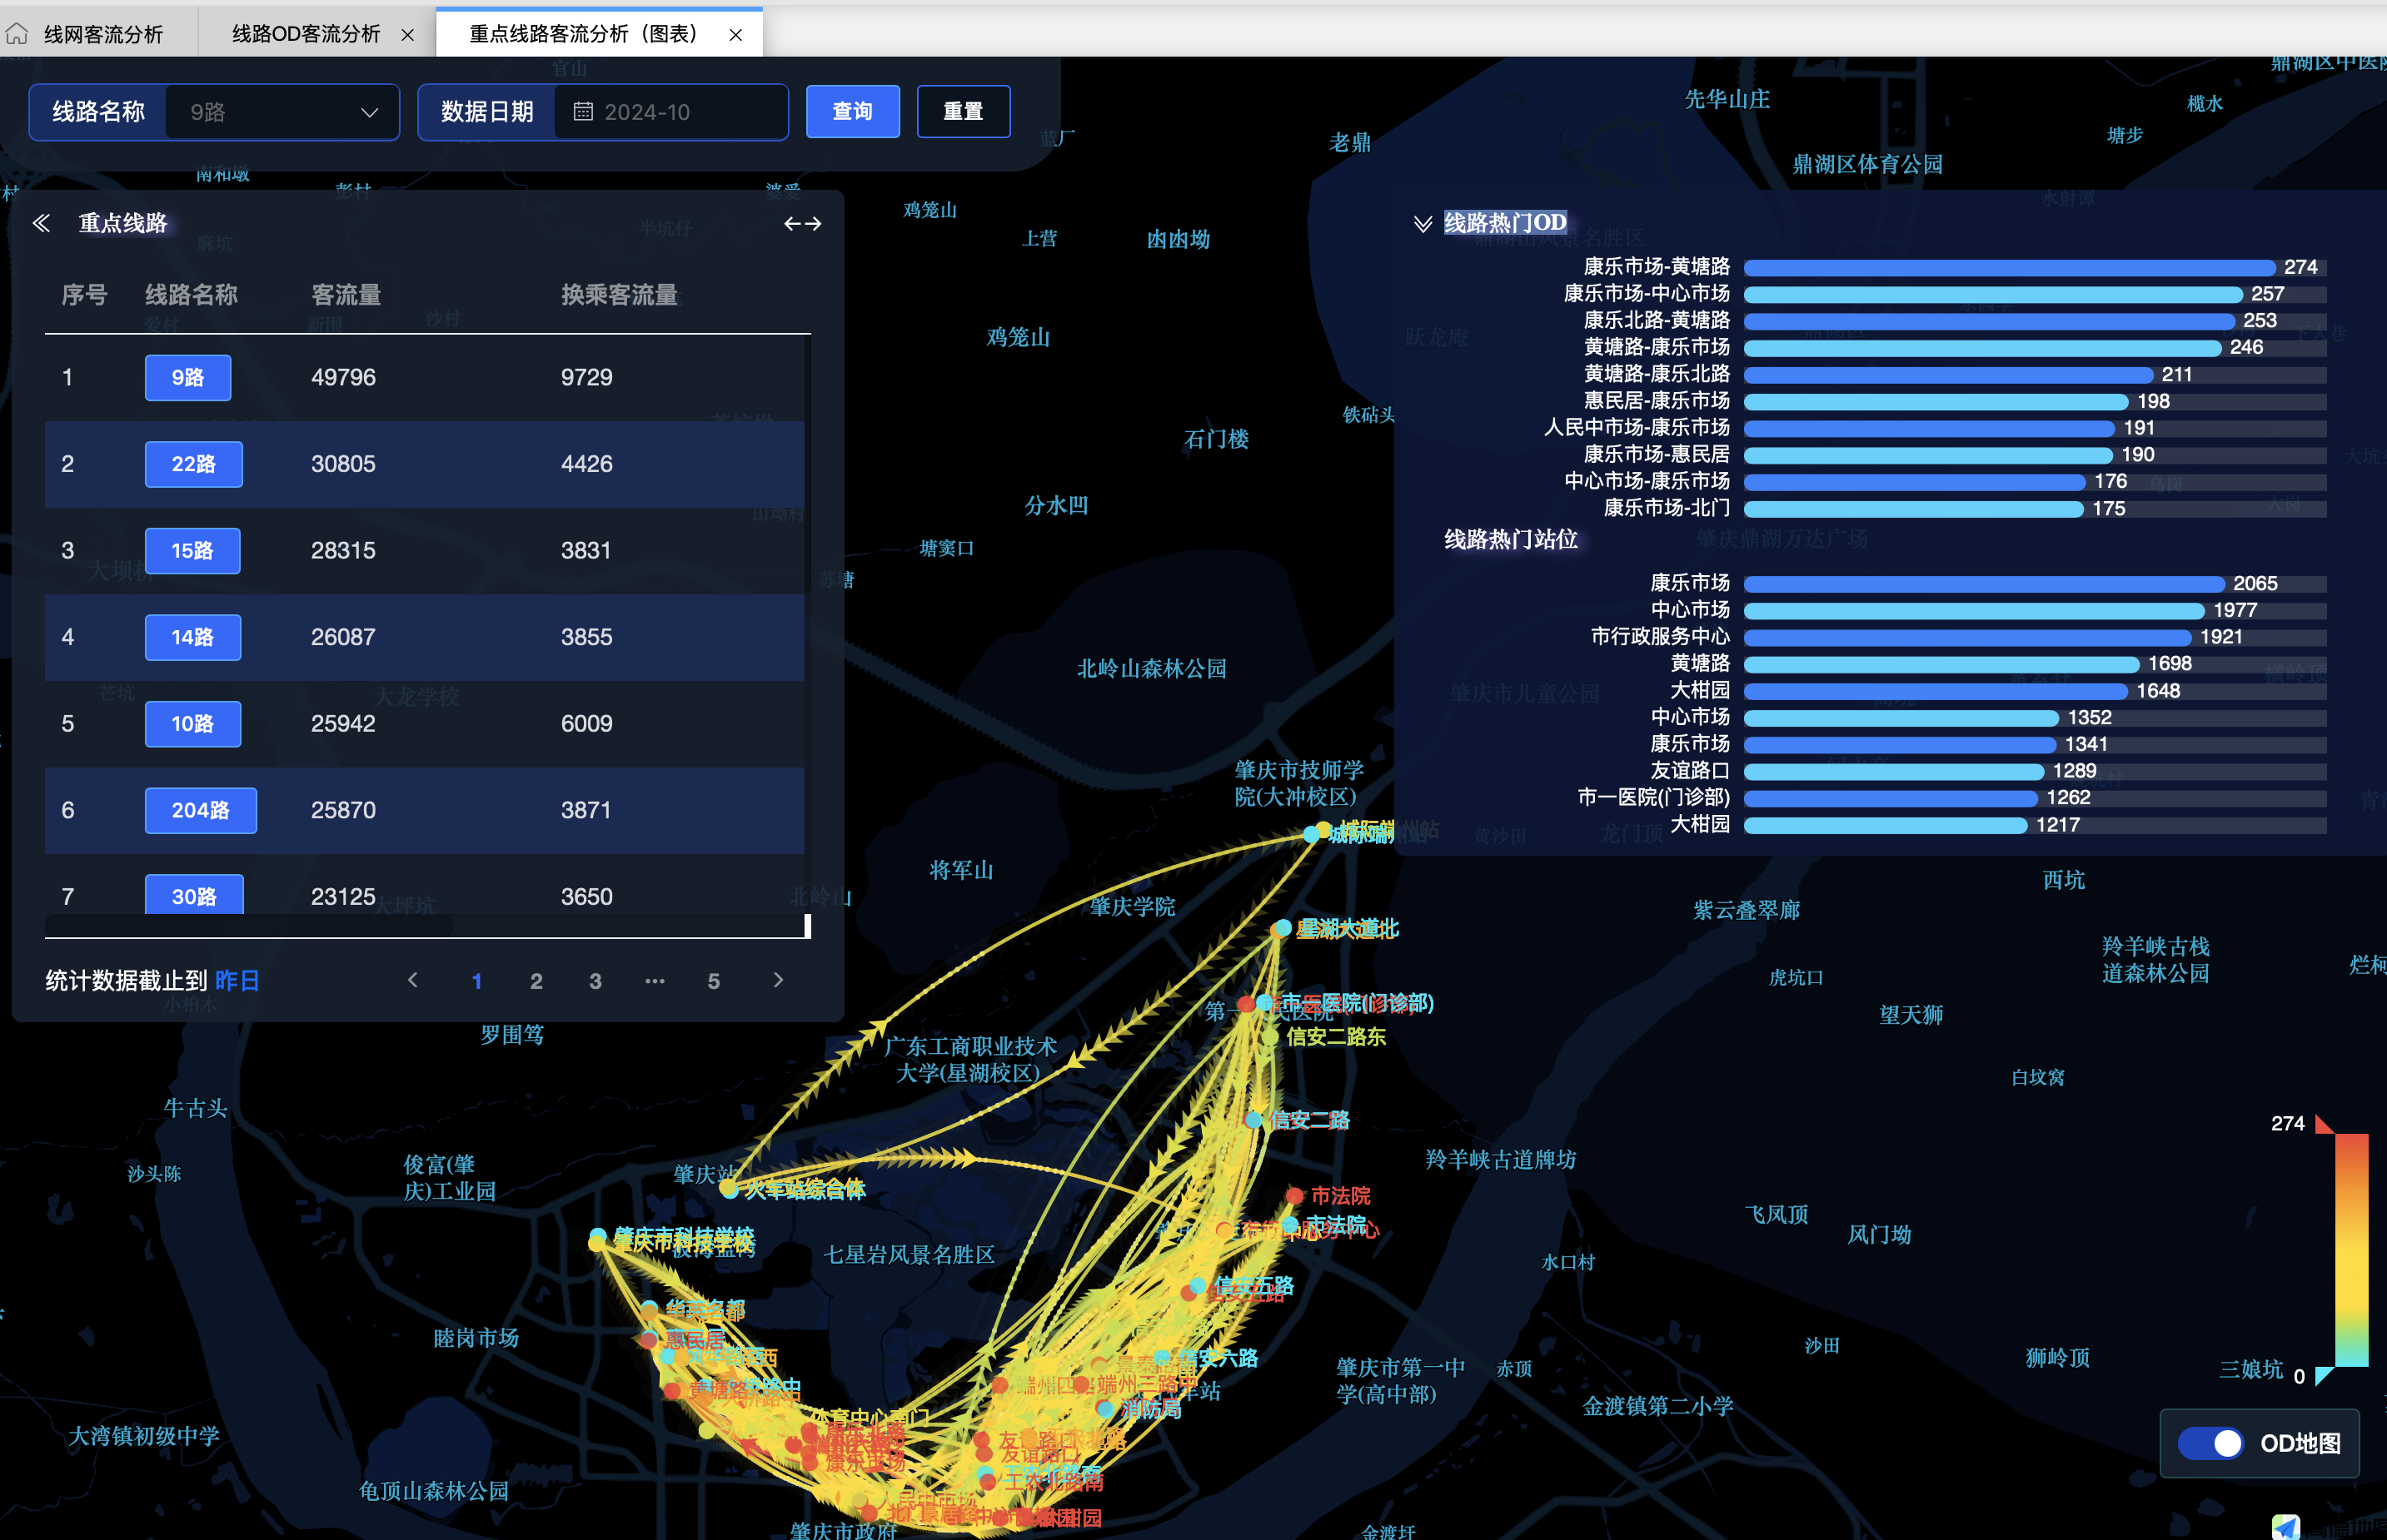The width and height of the screenshot is (2387, 1540).
Task: Click the 信安二路东 station marker on map
Action: coord(1270,1037)
